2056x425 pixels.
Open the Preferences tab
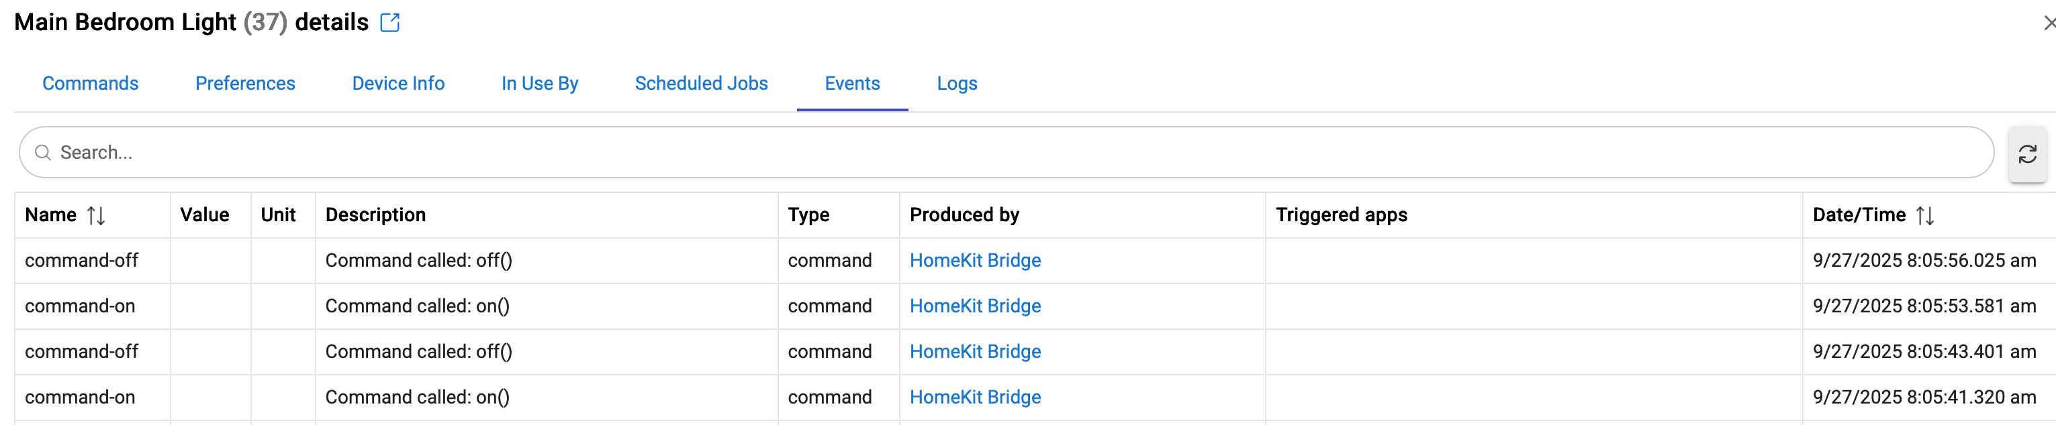(245, 84)
